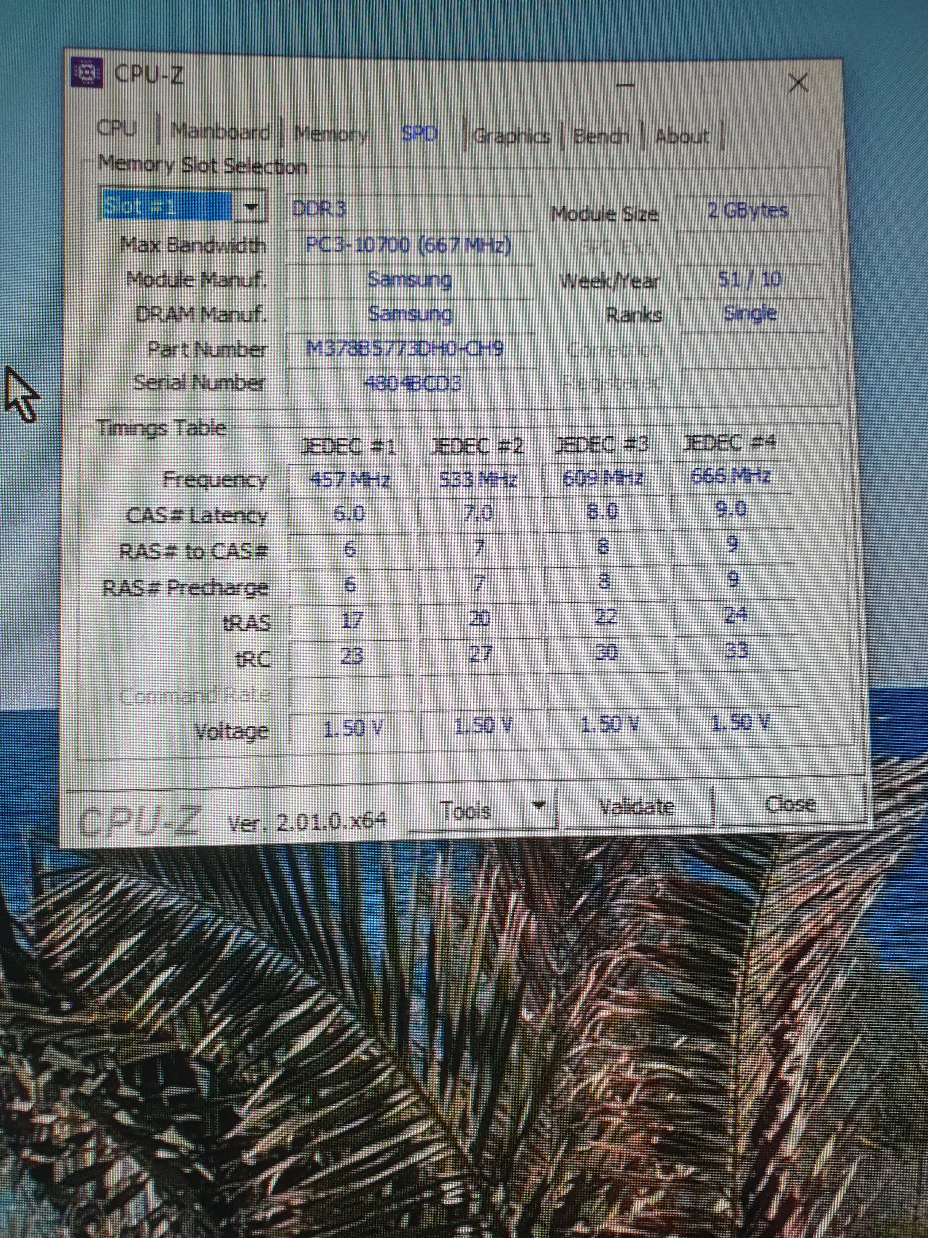The image size is (928, 1238).
Task: Open the Bench tab
Action: tap(601, 136)
